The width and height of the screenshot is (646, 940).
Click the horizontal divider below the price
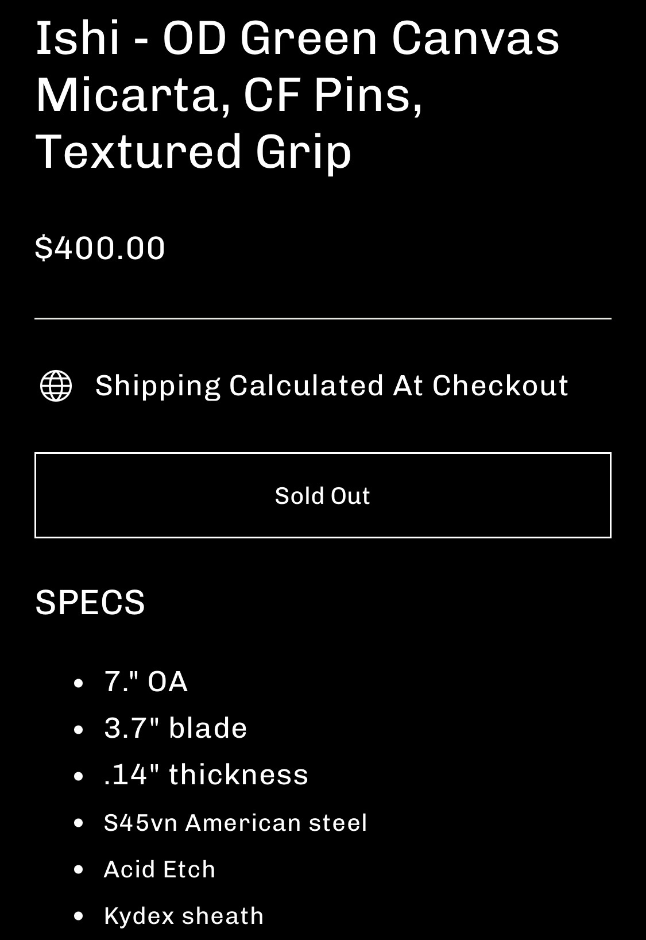[323, 318]
